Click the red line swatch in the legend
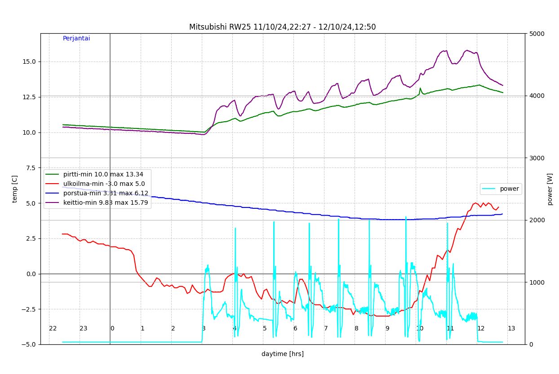 click(x=53, y=184)
